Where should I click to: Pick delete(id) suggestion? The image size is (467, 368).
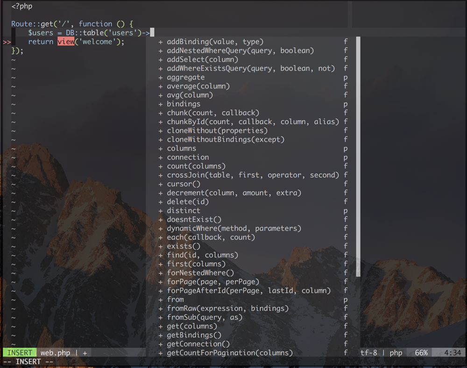(x=253, y=202)
